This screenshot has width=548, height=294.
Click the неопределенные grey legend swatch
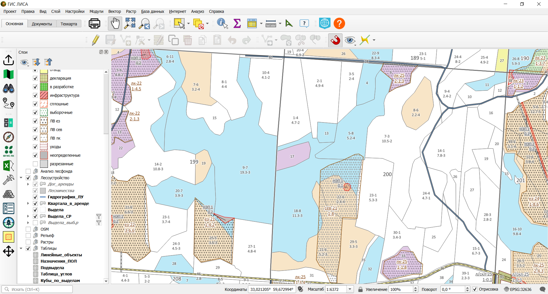[x=44, y=155]
